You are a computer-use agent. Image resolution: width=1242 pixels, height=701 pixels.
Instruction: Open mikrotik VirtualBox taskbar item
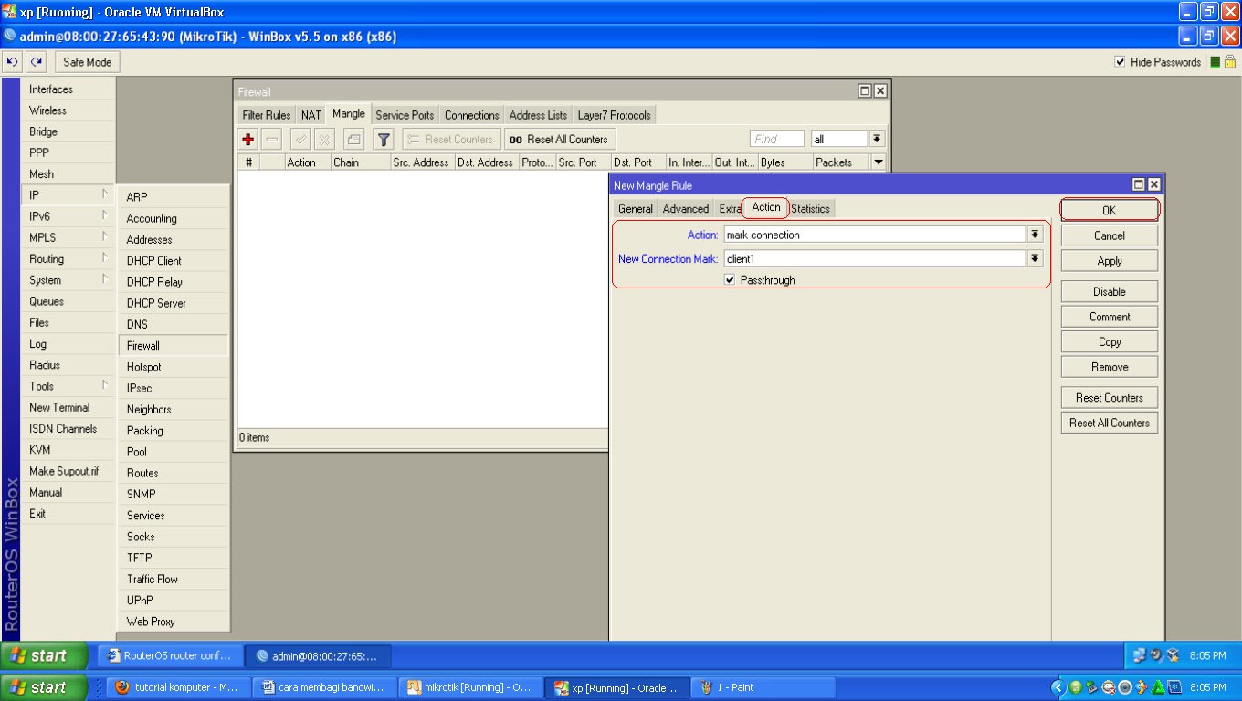(470, 687)
